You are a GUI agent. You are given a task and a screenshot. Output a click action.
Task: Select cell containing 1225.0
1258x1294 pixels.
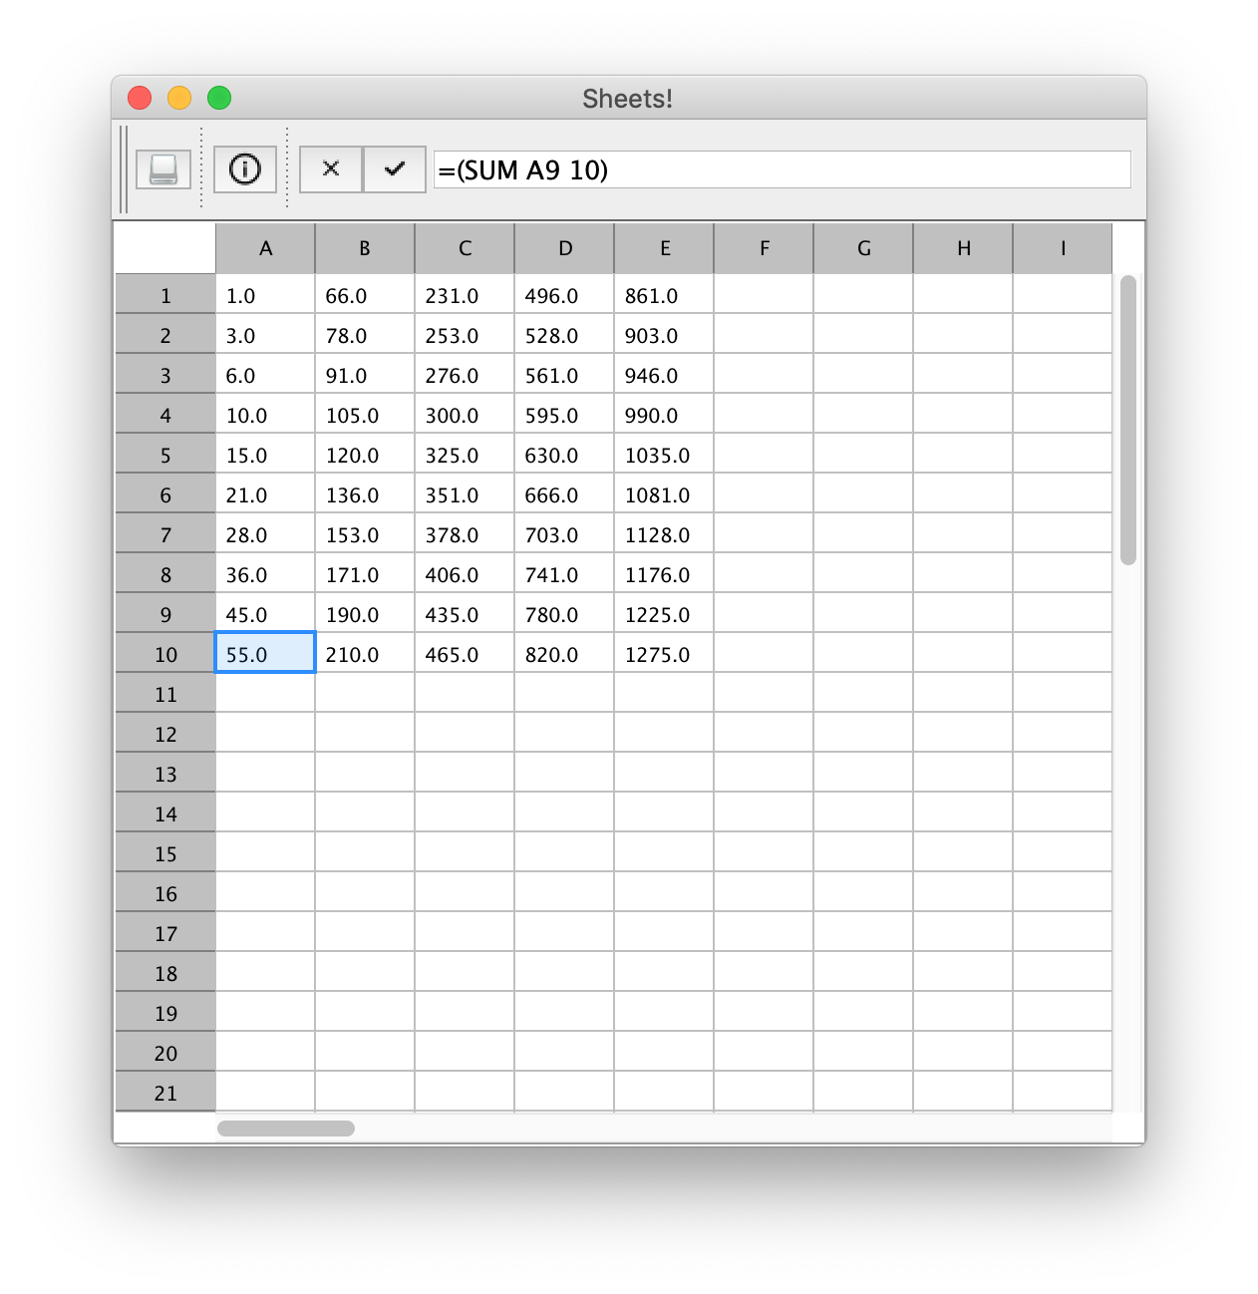(664, 614)
